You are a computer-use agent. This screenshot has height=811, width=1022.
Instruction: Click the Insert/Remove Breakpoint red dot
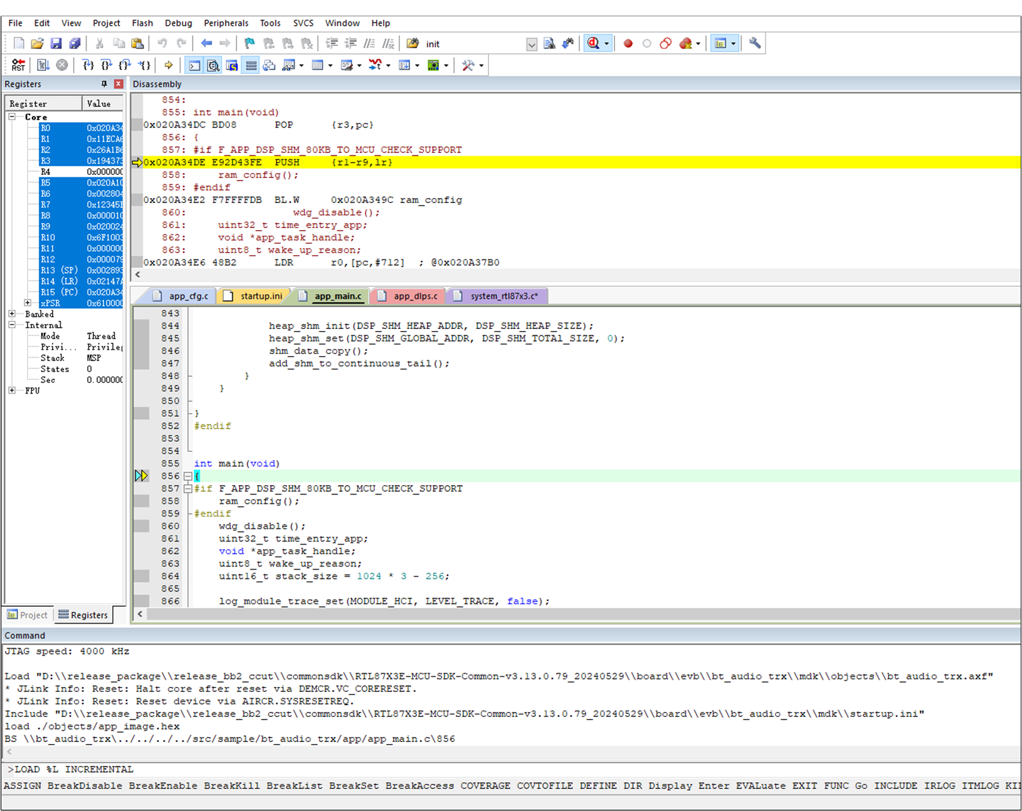(x=628, y=44)
